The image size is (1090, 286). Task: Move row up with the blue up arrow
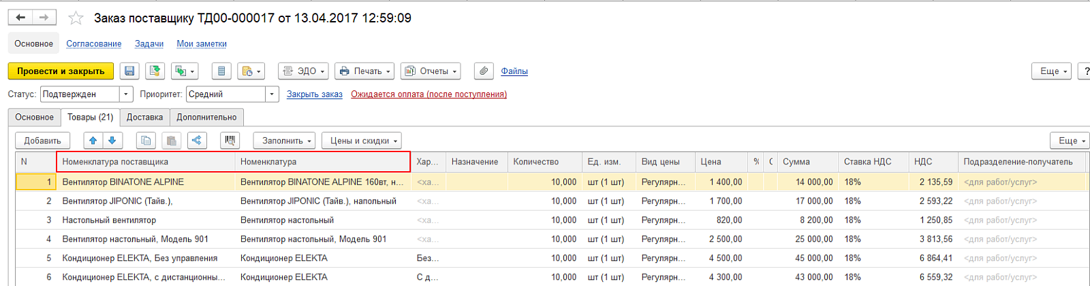tap(93, 141)
